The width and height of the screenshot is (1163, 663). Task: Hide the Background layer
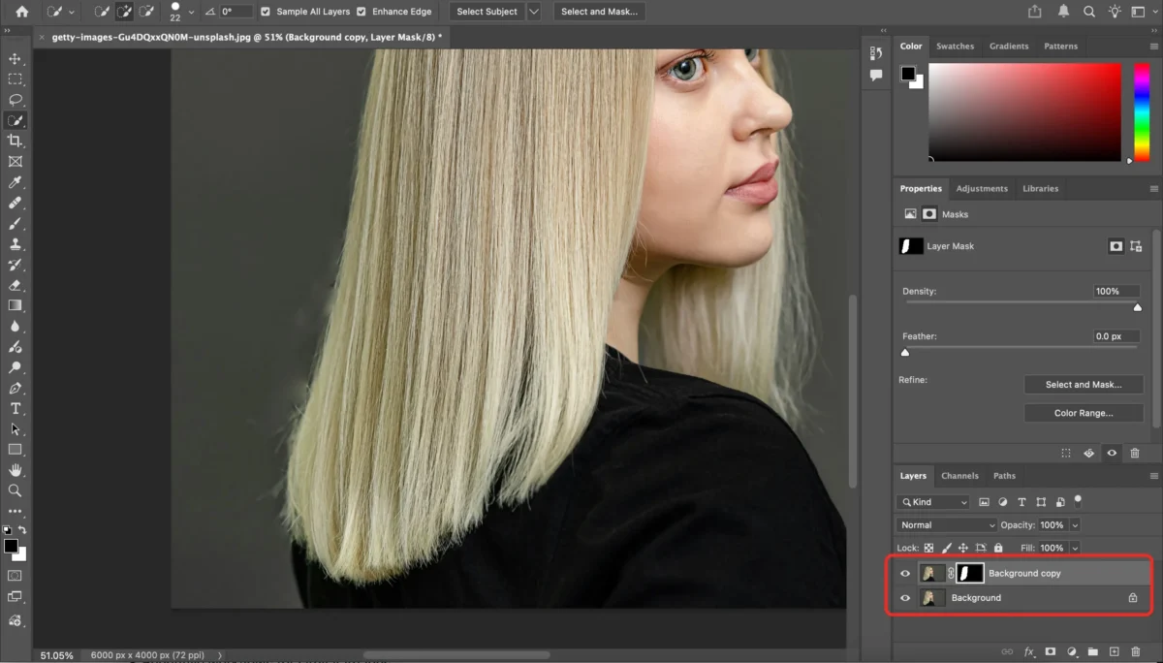[904, 597]
